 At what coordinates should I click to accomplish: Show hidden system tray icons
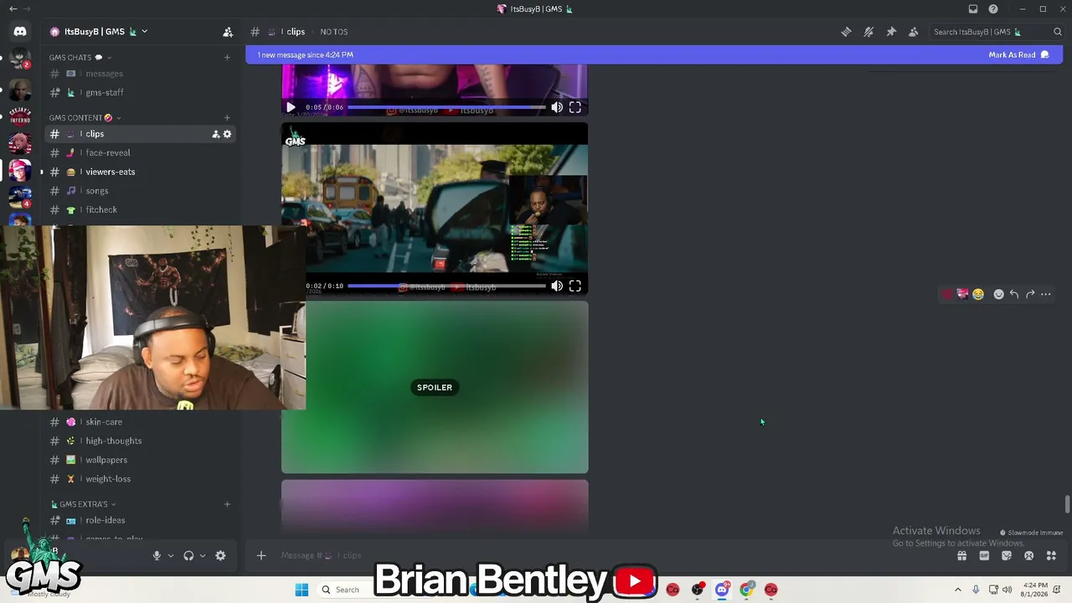958,590
